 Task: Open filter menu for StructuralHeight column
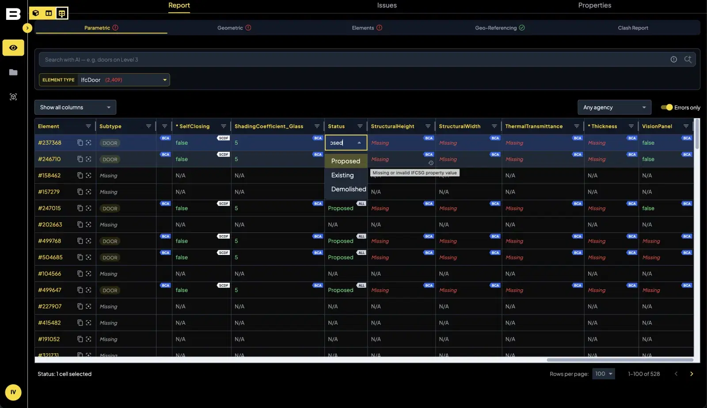click(x=428, y=126)
